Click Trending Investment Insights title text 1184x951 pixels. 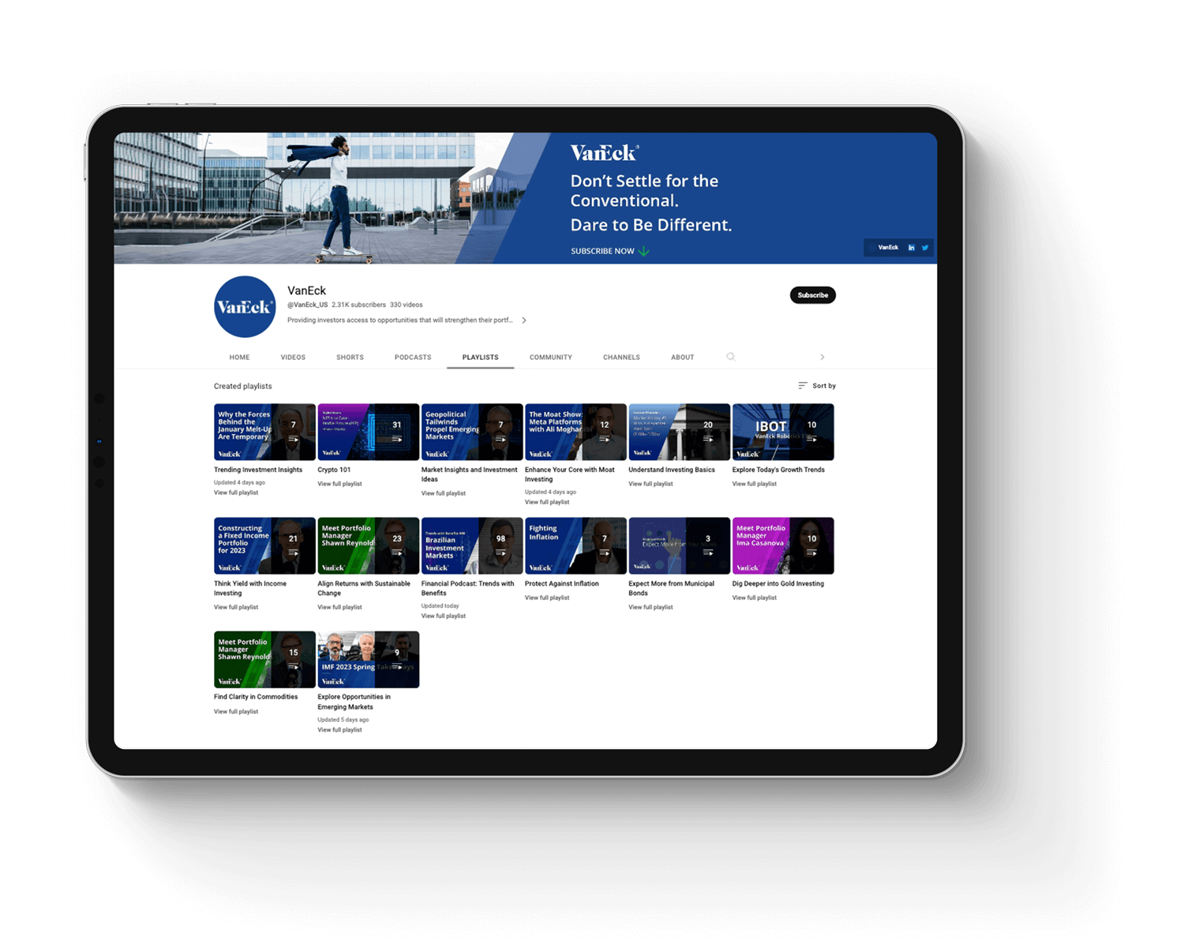pos(258,470)
